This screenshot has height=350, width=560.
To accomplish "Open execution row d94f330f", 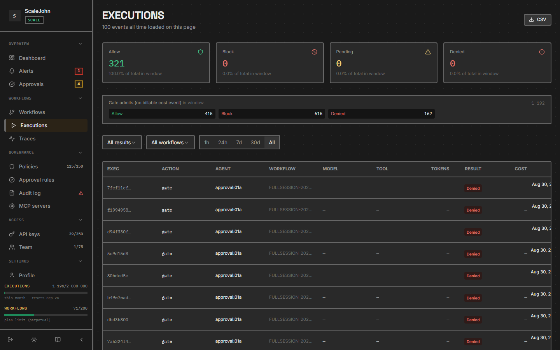I will click(327, 232).
